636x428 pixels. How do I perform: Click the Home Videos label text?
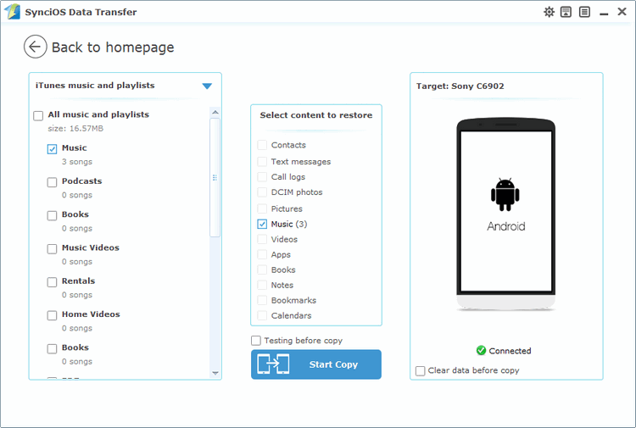pyautogui.click(x=91, y=314)
